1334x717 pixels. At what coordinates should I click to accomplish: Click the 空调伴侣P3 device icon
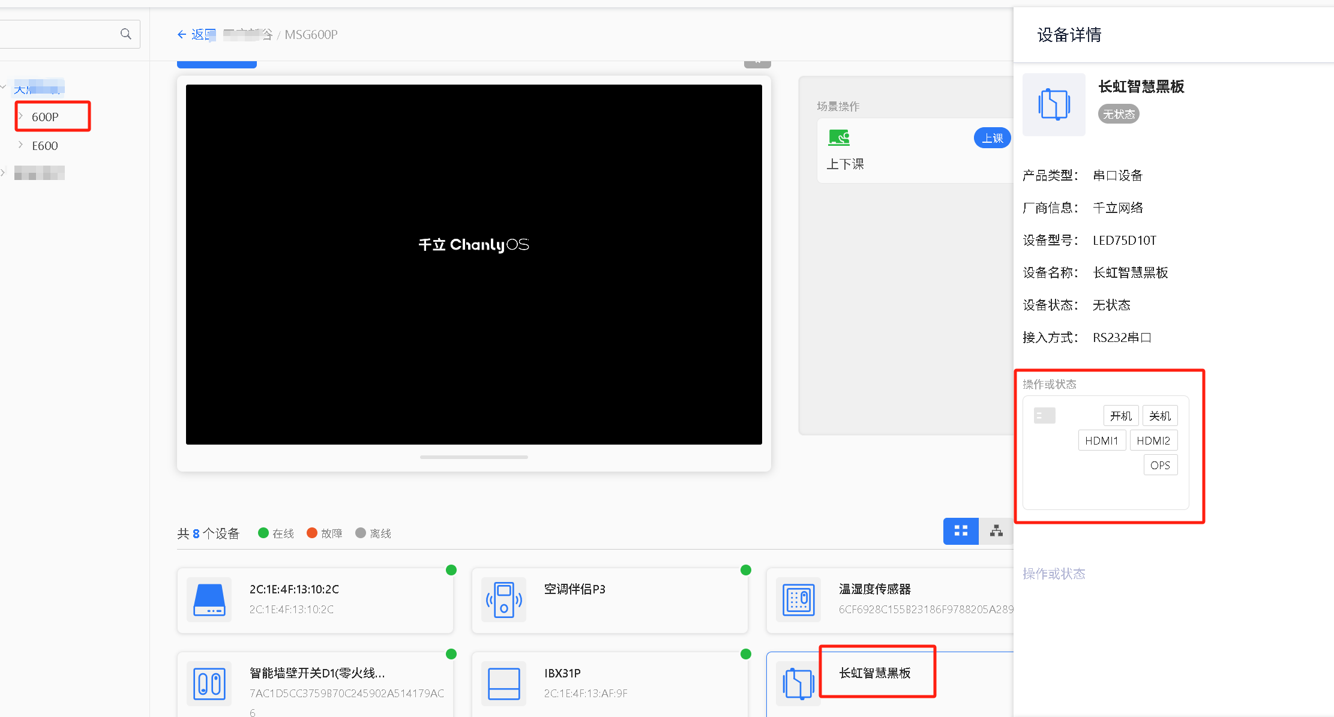click(x=504, y=600)
